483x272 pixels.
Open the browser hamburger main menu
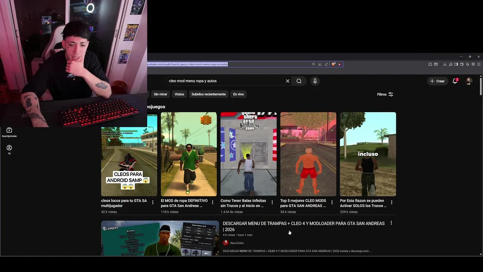479,64
